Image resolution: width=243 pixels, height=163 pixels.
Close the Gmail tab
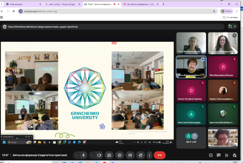[x=158, y=4]
